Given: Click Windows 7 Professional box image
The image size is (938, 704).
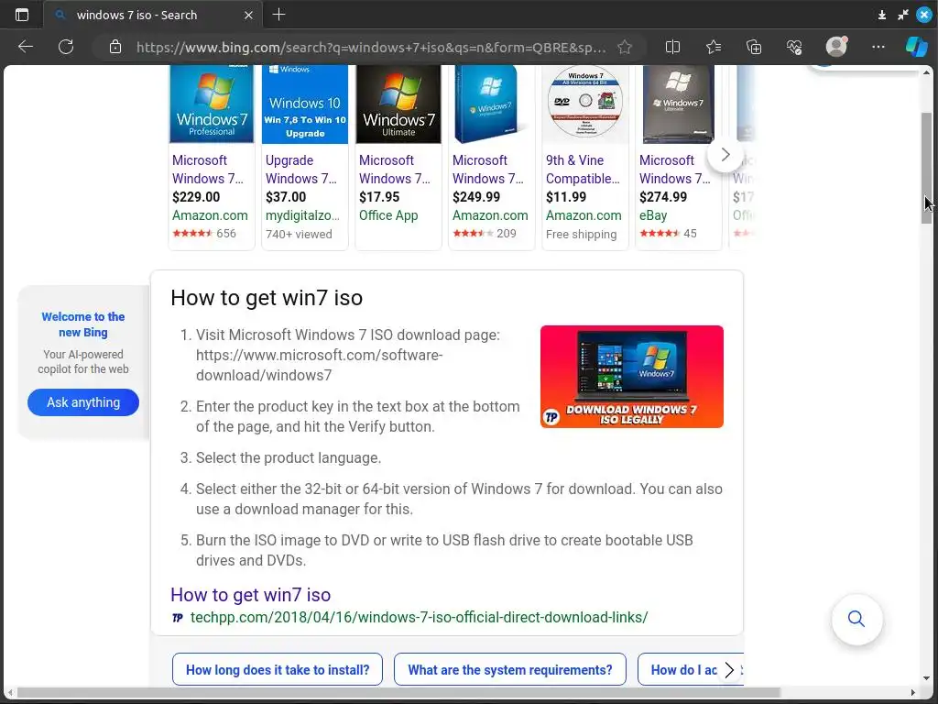Looking at the screenshot, I should tap(212, 104).
